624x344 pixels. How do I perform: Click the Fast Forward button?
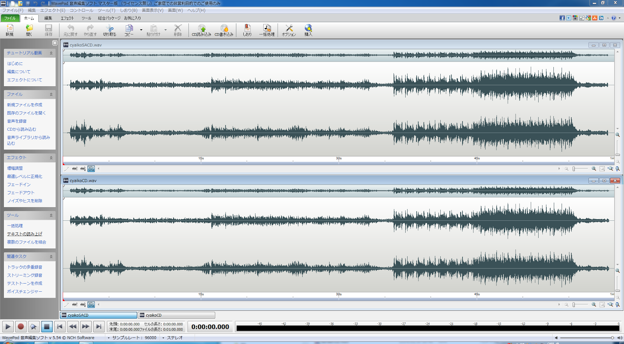click(x=86, y=326)
